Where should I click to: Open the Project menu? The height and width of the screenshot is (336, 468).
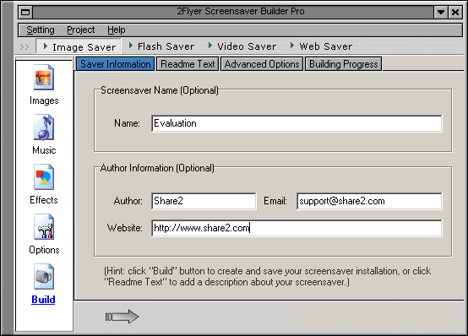pyautogui.click(x=80, y=30)
